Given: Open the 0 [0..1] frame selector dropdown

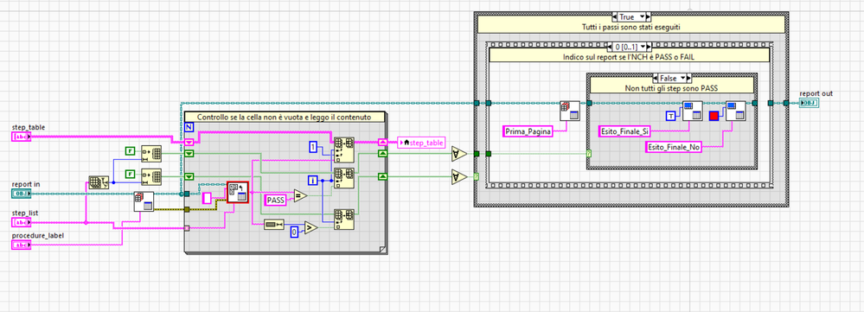Looking at the screenshot, I should point(642,46).
